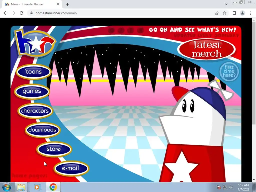The height and width of the screenshot is (192, 256).
Task: Click the 'first time here?' circle
Action: 229,71
